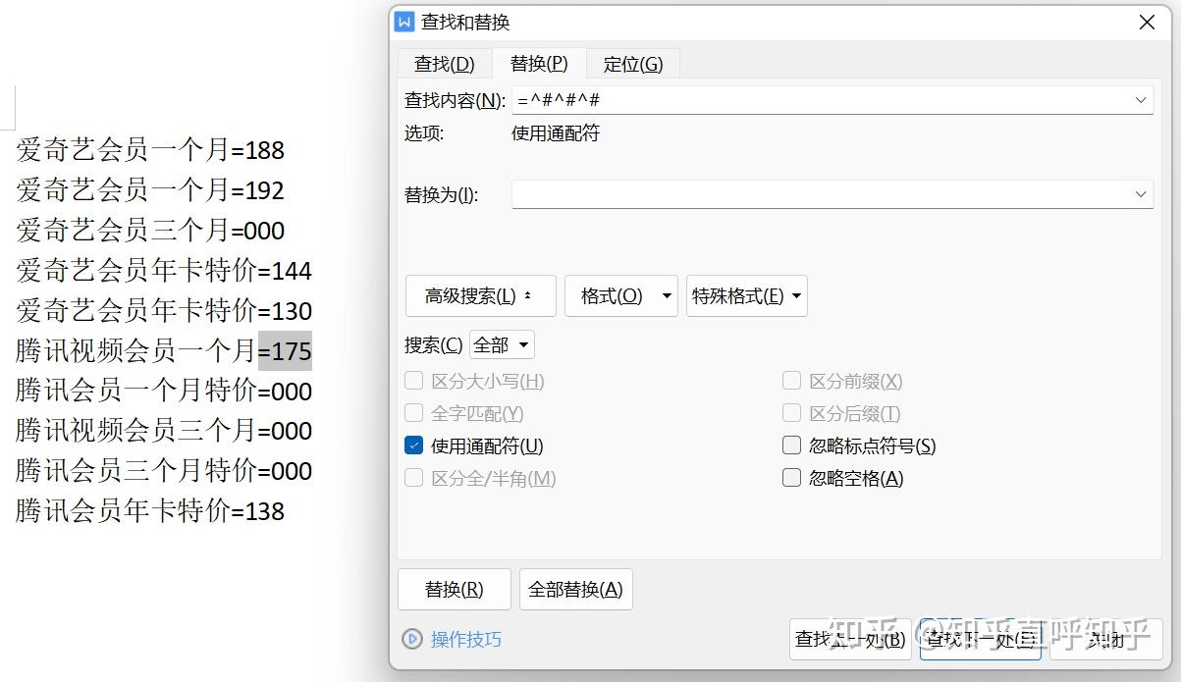This screenshot has height=682, width=1181.
Task: Click the line 爱奇艺会员年卡特价=144
Action: [164, 271]
